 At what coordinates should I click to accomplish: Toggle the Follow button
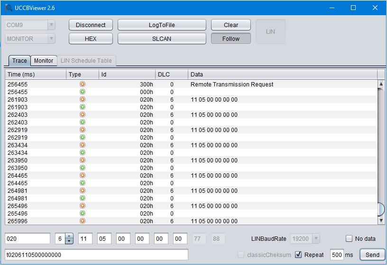coord(231,39)
